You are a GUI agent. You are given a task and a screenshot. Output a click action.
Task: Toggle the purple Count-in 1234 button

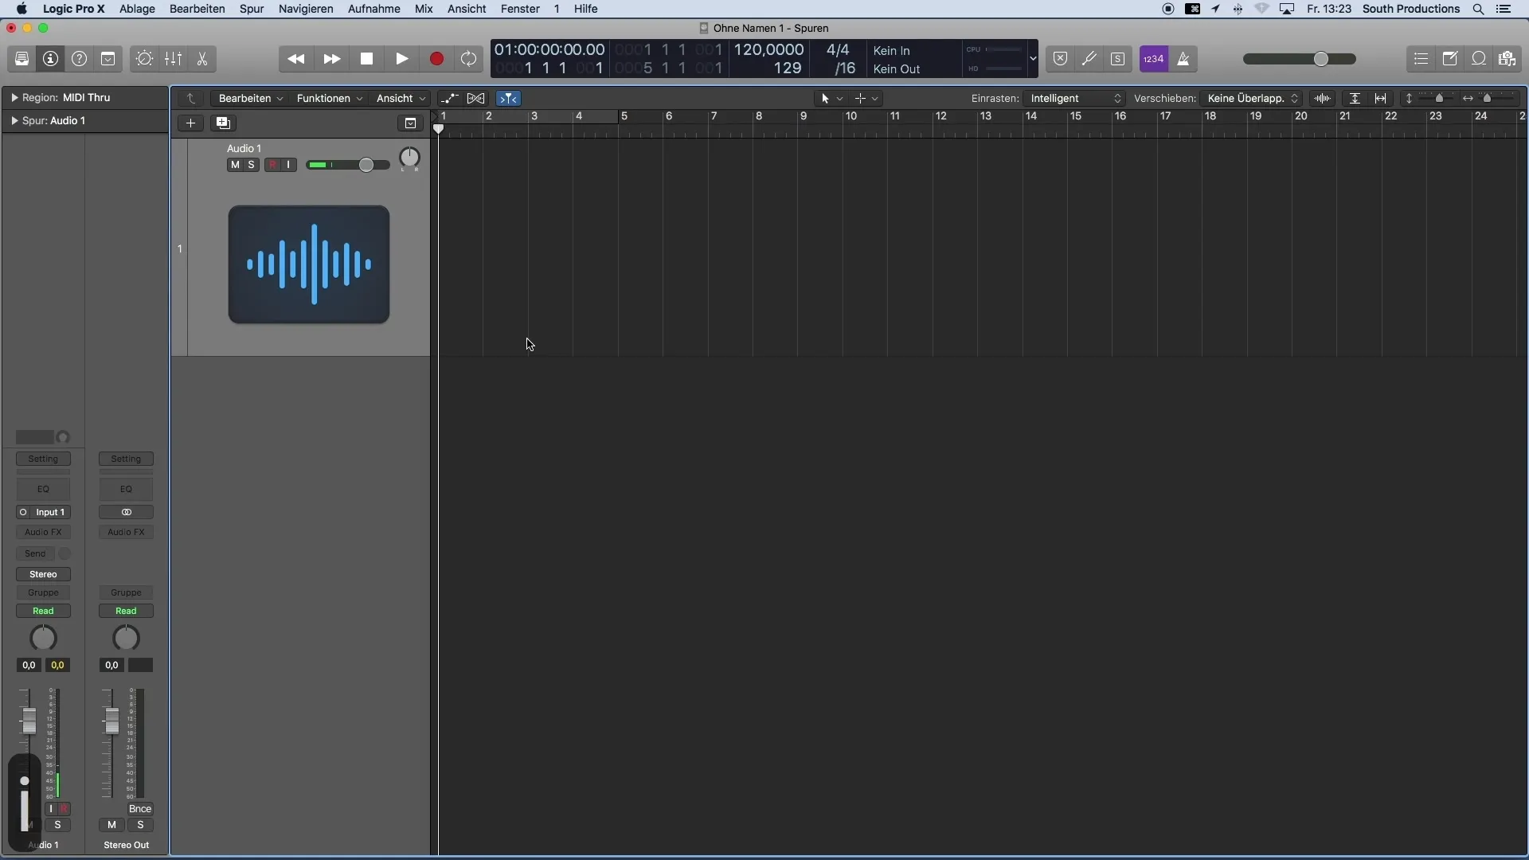pyautogui.click(x=1154, y=59)
